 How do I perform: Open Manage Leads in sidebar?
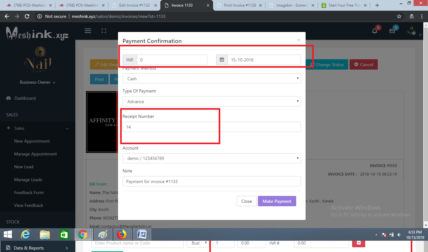click(28, 180)
